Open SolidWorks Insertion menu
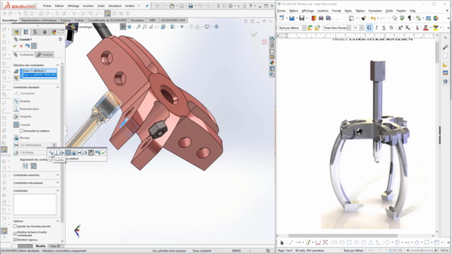 tap(88, 6)
